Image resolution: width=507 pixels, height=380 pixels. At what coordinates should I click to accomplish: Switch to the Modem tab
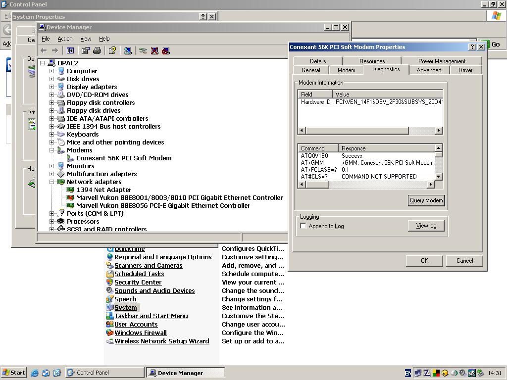[346, 70]
